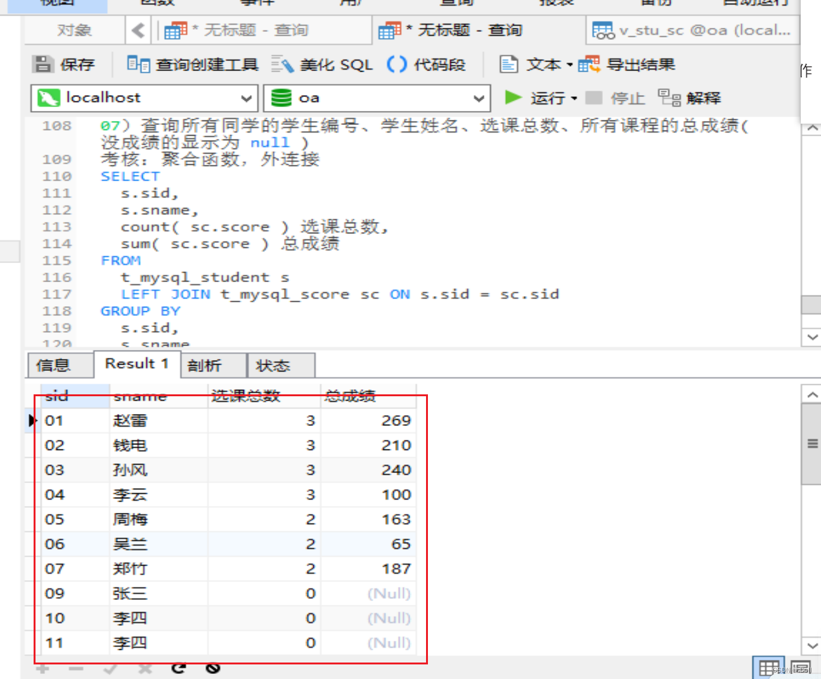Select the cell with name 周梅
821x679 pixels.
[x=158, y=519]
